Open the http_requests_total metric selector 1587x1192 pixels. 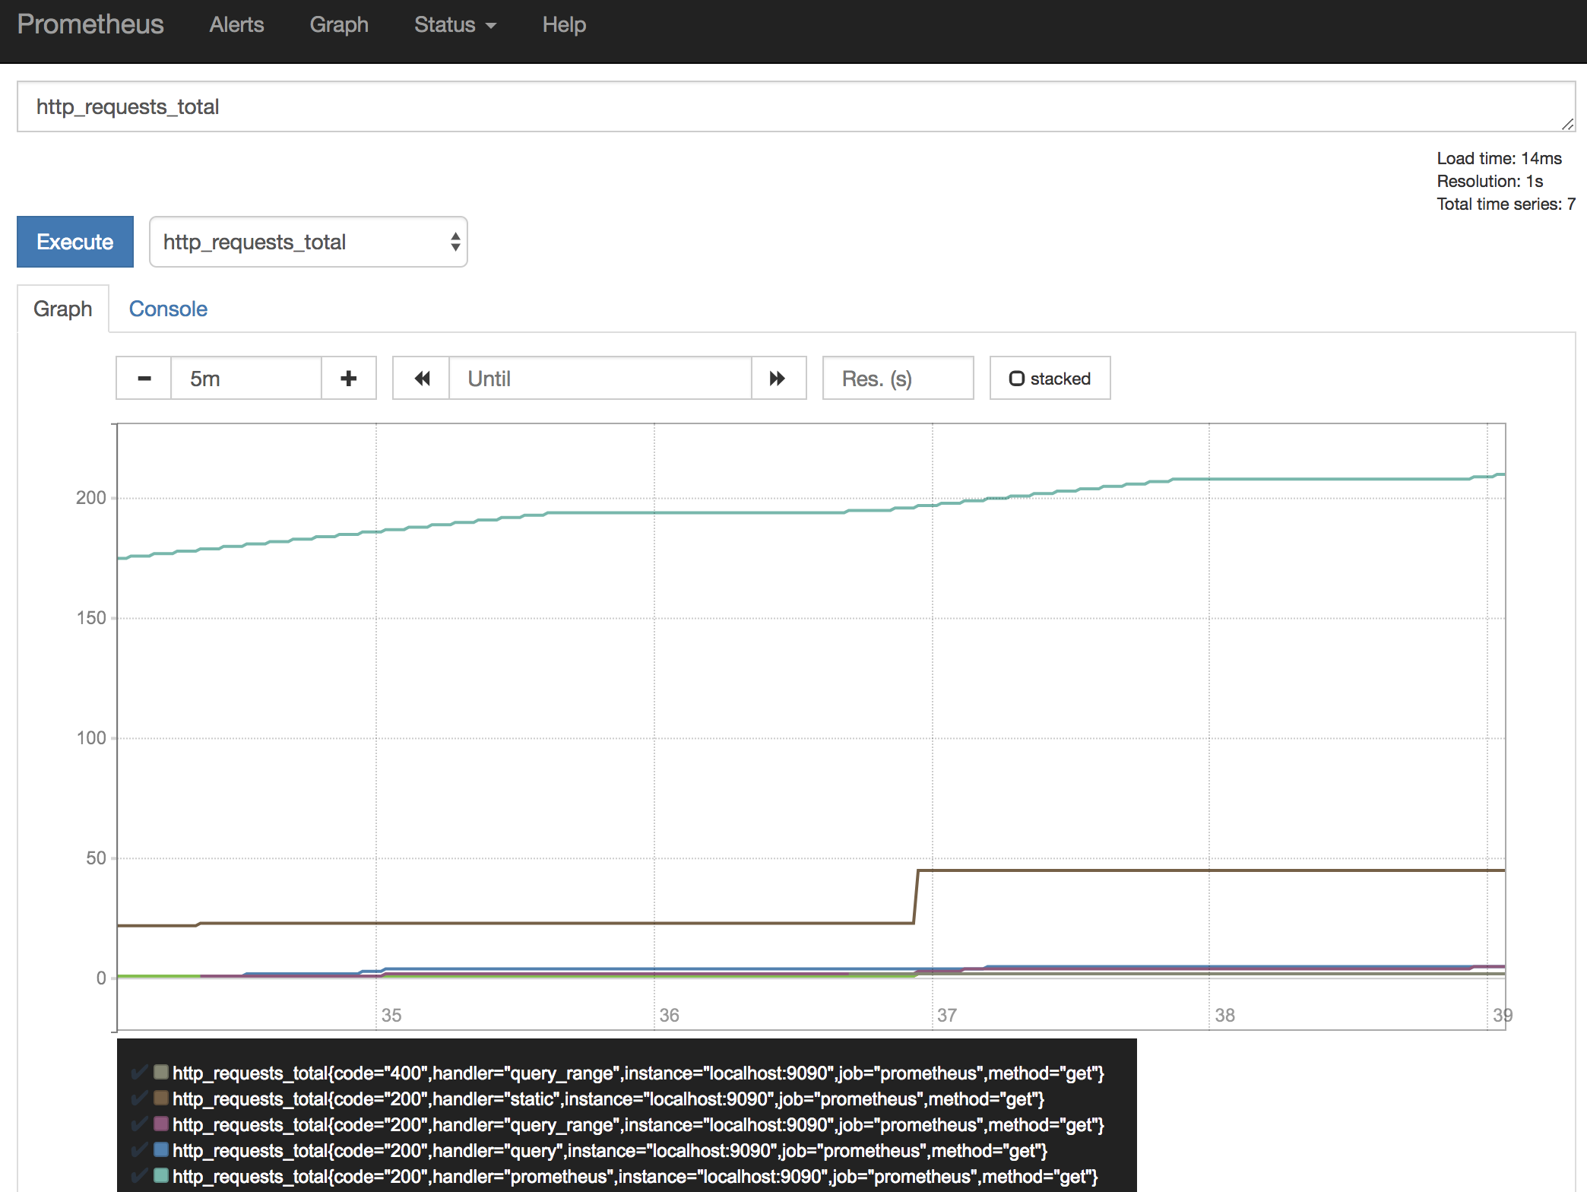(x=308, y=242)
